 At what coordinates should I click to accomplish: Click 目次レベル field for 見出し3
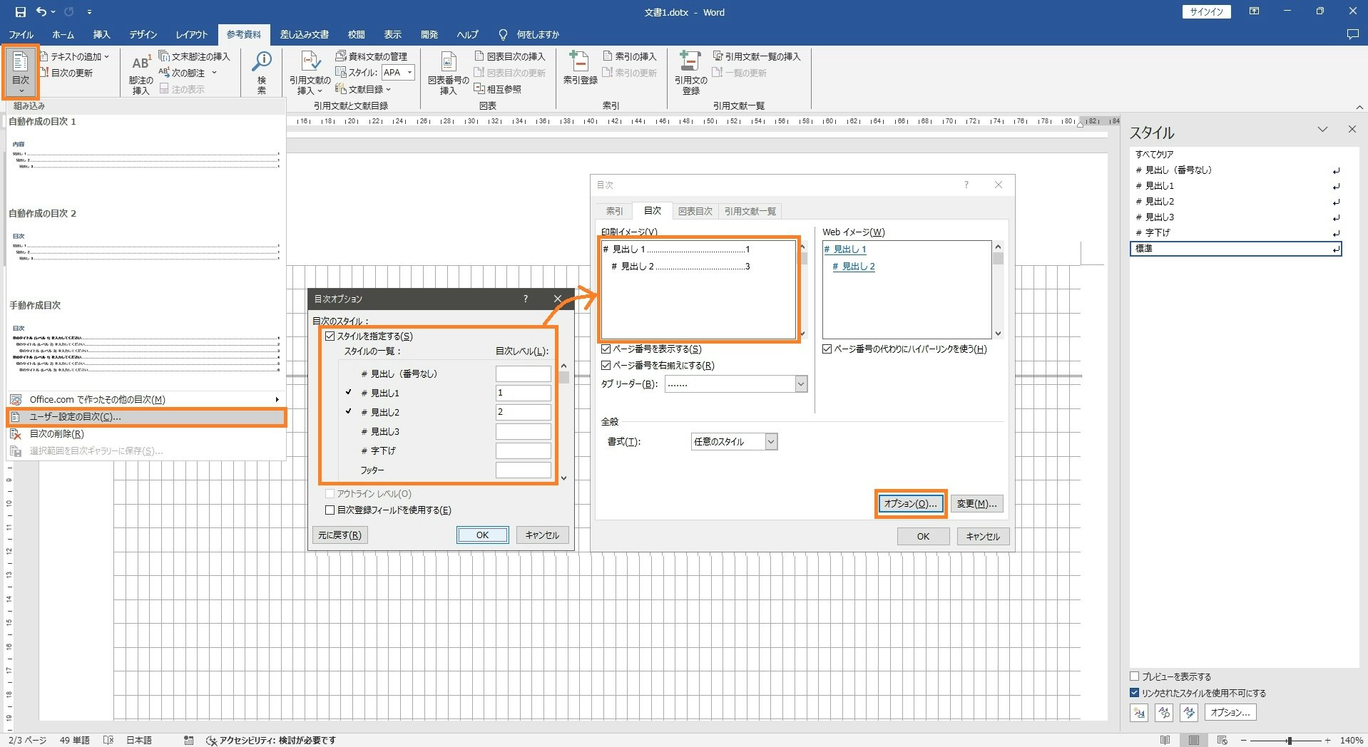pyautogui.click(x=524, y=432)
